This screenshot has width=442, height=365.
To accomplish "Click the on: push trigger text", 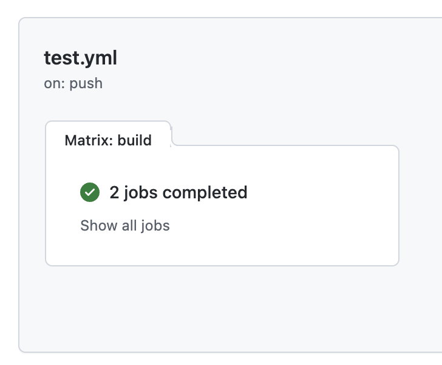I will (73, 83).
